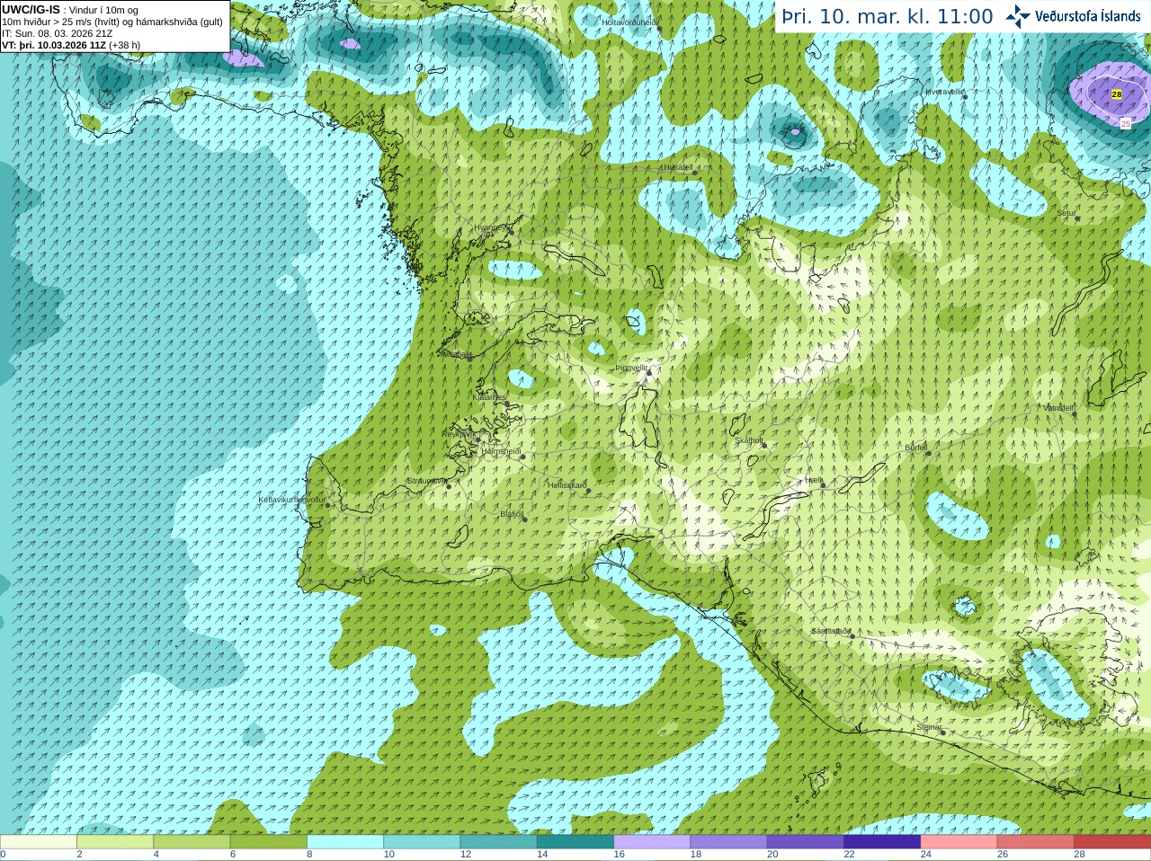Screen dimensions: 1151x861
Task: Click the Veðurstofa Íslands logo
Action: click(1073, 16)
